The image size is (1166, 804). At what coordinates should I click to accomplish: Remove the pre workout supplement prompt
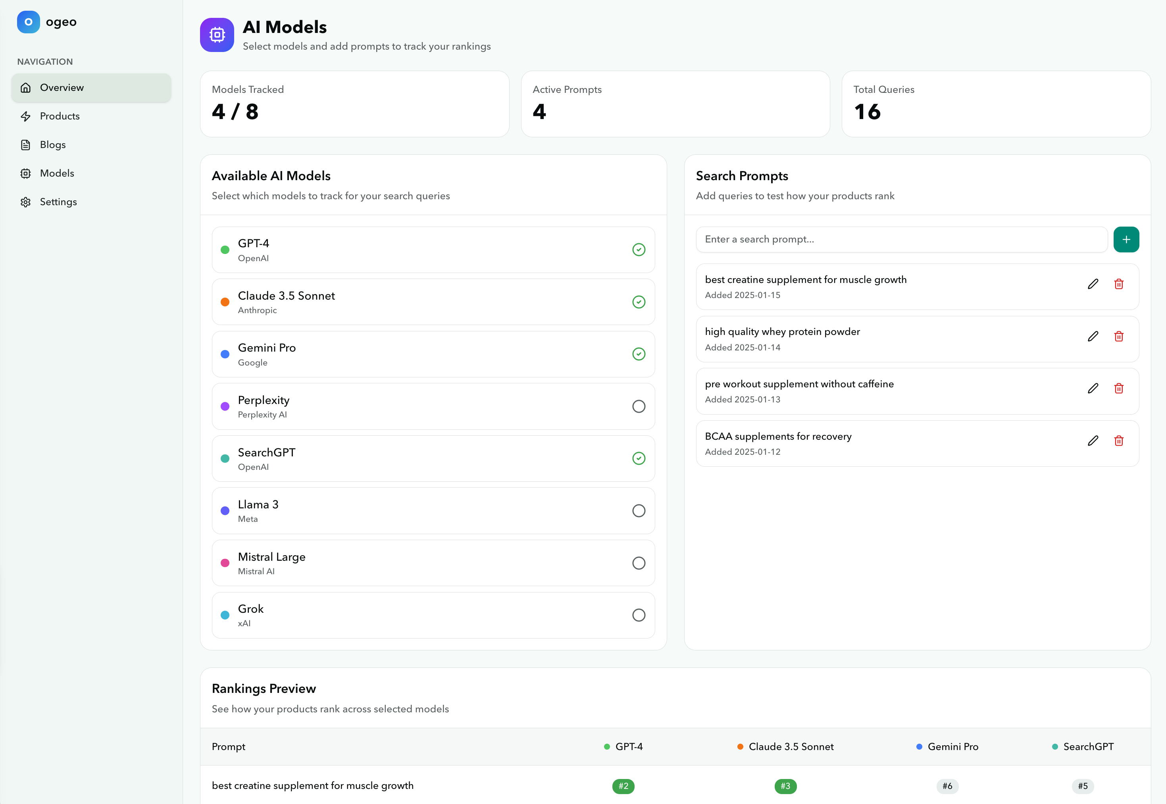(x=1119, y=389)
